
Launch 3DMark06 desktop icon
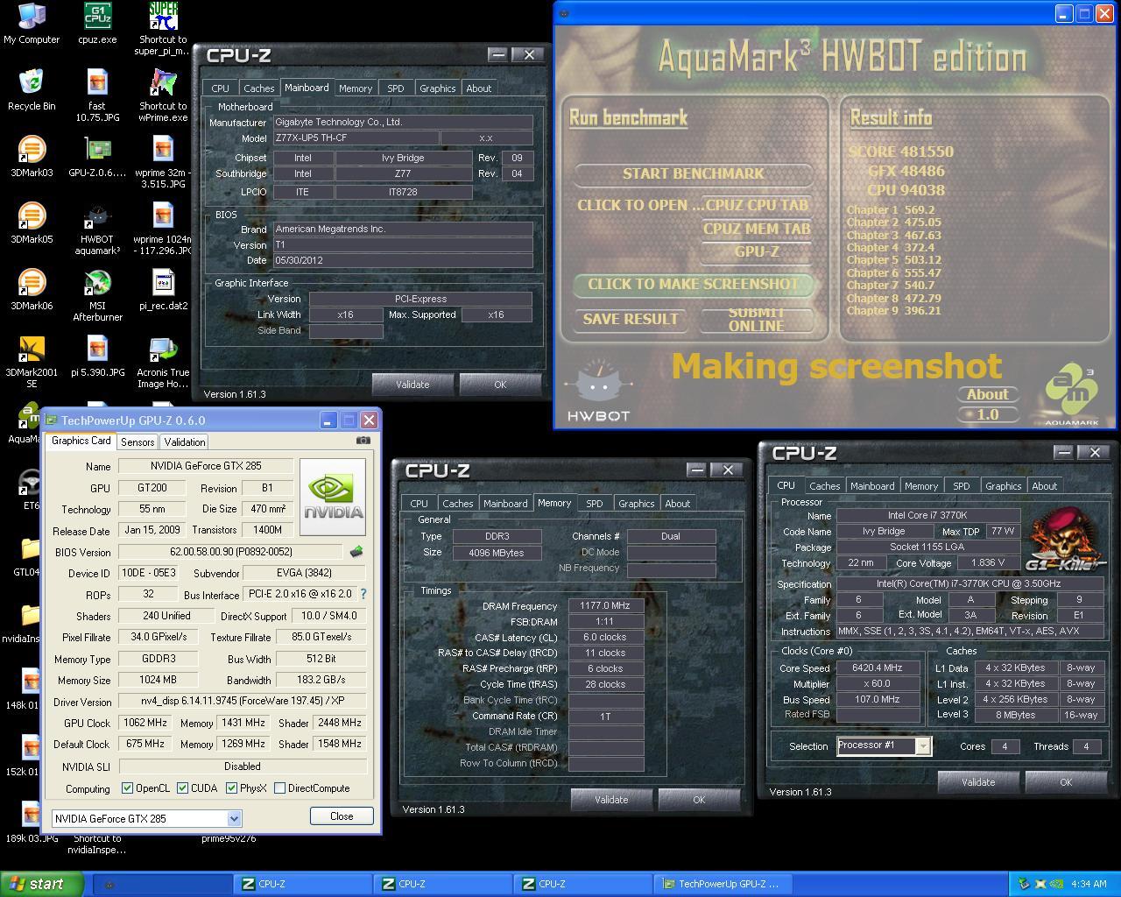32,290
